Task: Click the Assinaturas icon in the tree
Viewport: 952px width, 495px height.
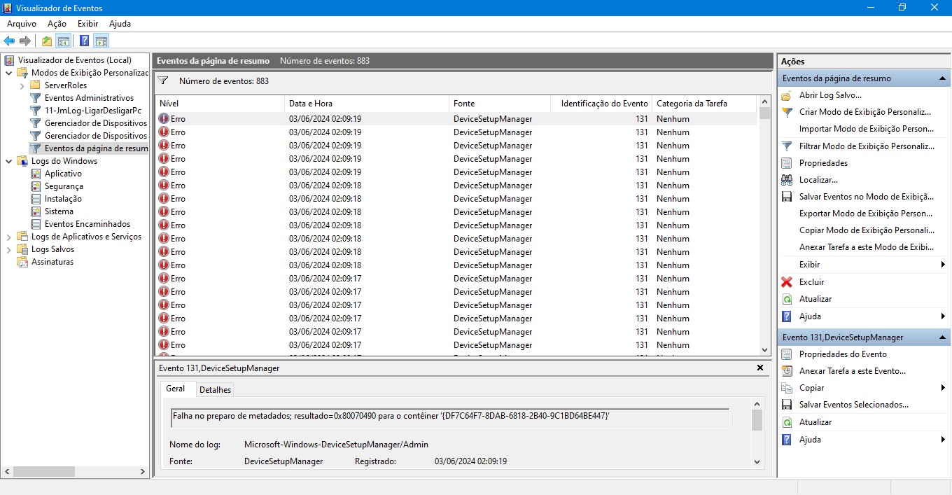Action: pyautogui.click(x=22, y=262)
